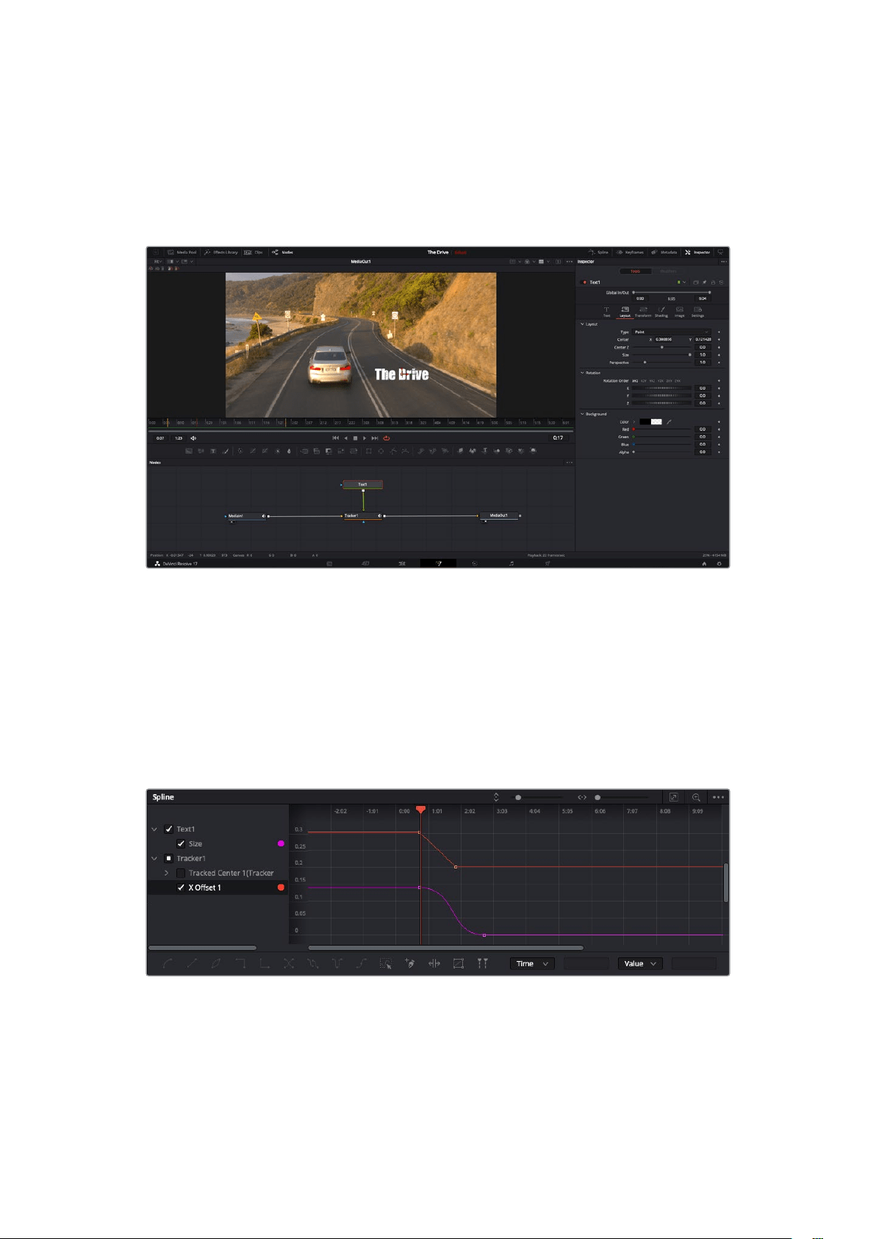Click the Center Z slider in Inspector
Image resolution: width=876 pixels, height=1239 pixels.
[x=662, y=347]
